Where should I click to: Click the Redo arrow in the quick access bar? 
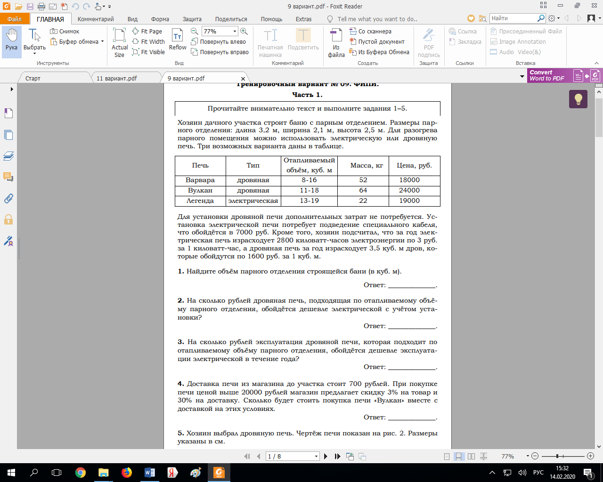point(87,7)
